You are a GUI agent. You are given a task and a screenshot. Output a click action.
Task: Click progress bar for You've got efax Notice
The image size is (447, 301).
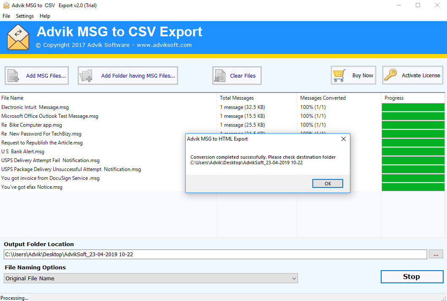[x=413, y=187]
